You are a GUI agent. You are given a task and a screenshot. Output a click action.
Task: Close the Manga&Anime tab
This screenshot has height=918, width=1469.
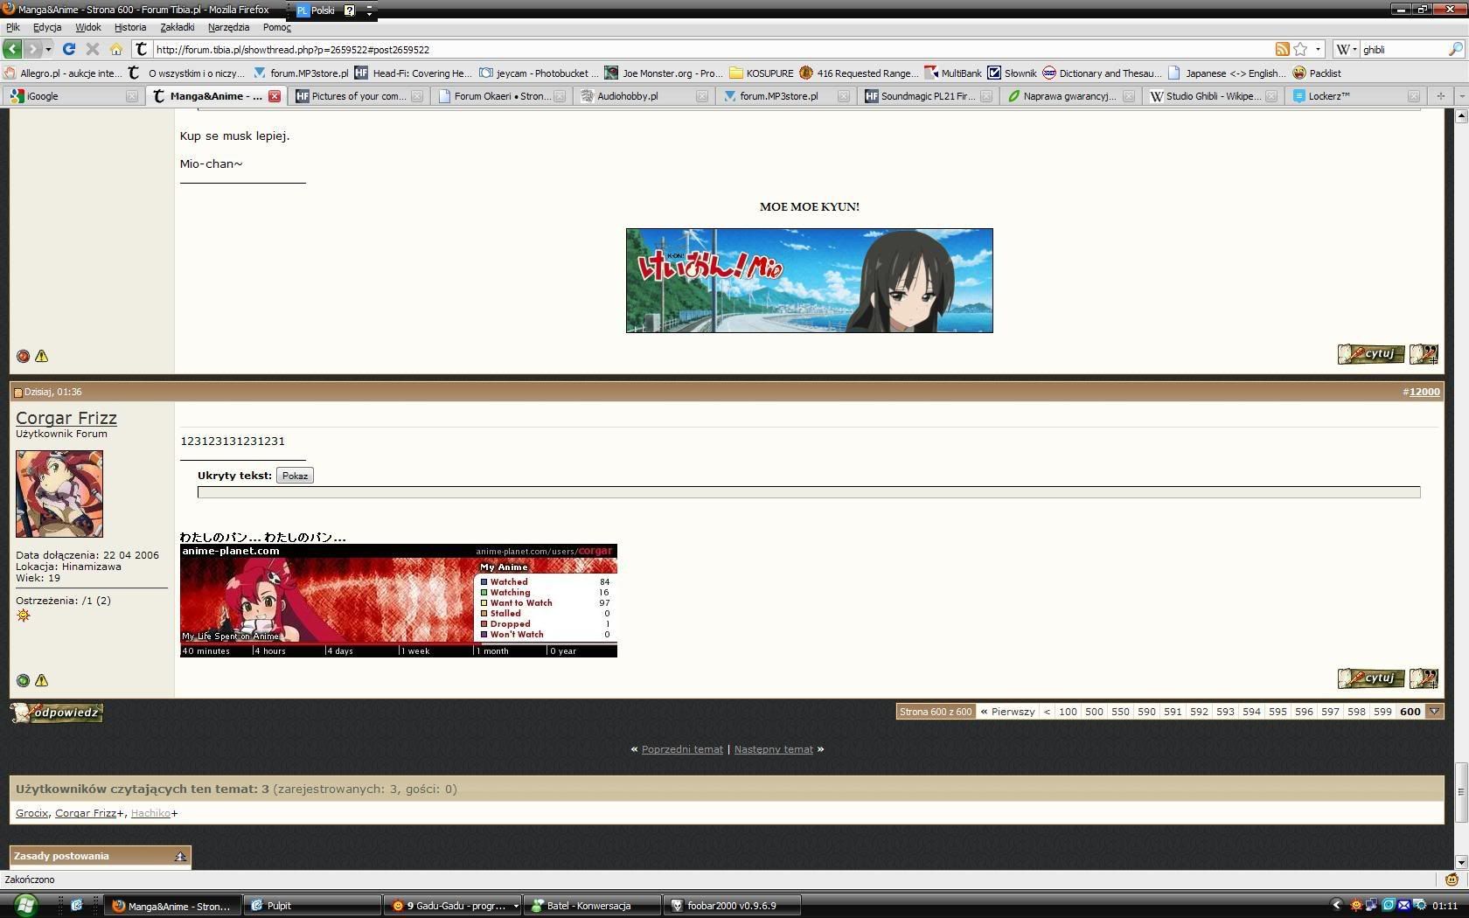(x=275, y=96)
